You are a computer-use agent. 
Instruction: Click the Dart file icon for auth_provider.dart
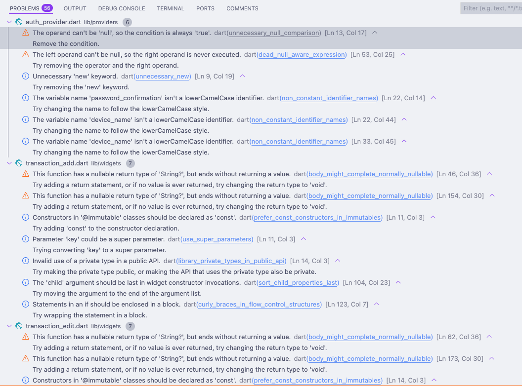pyautogui.click(x=19, y=22)
